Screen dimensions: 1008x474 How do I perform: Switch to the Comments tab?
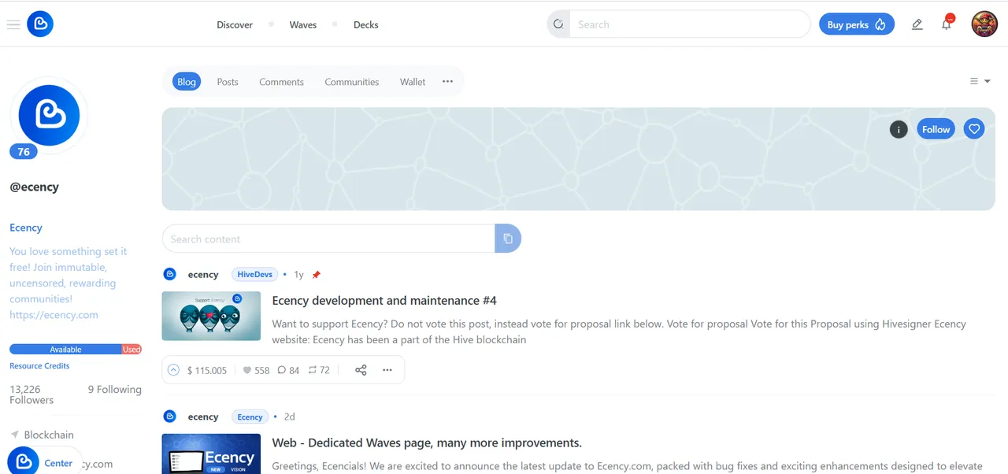(281, 81)
